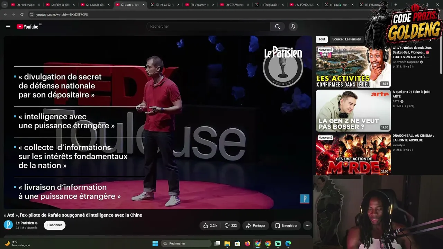Switch to the Faire la diffé tab
The height and width of the screenshot is (249, 443).
coord(60,5)
